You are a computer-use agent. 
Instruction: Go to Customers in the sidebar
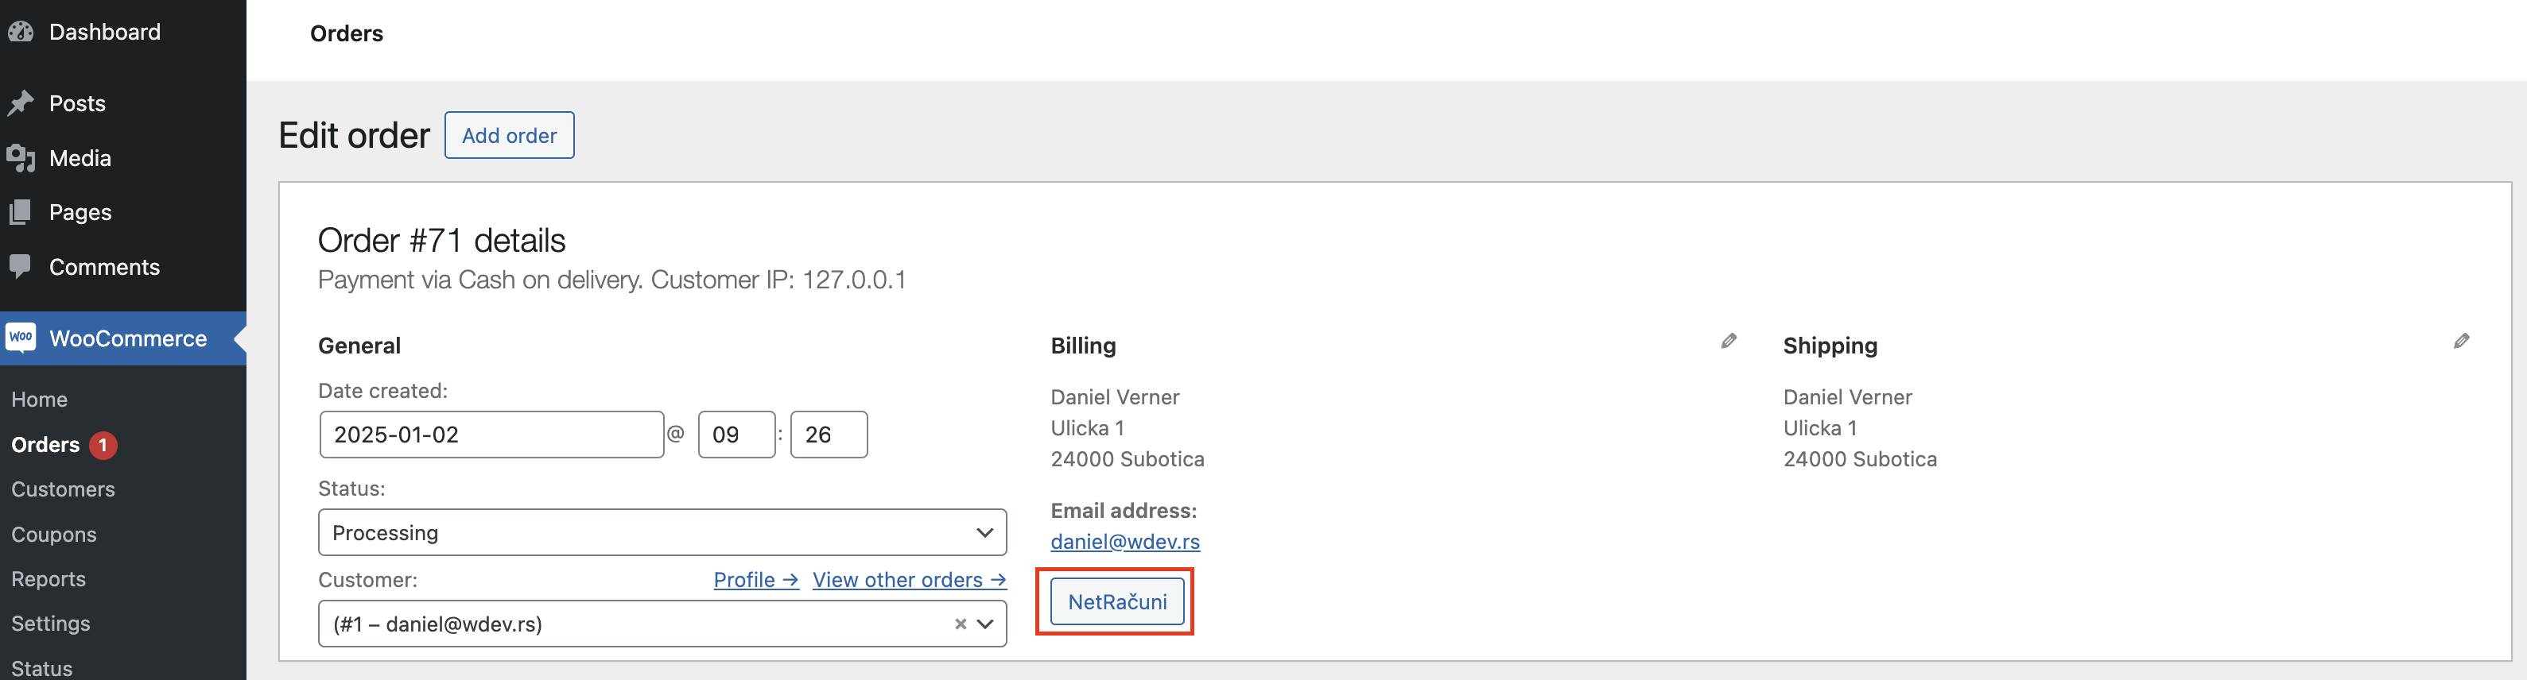pyautogui.click(x=63, y=489)
